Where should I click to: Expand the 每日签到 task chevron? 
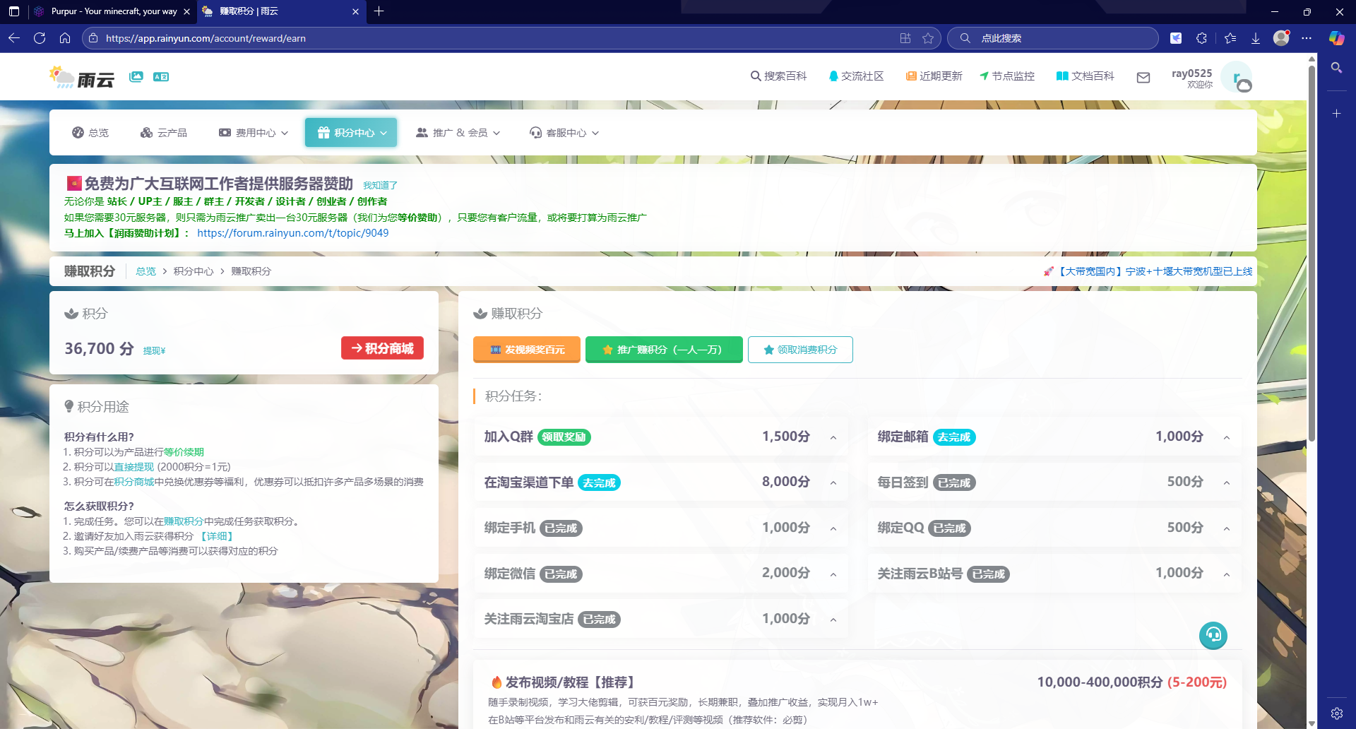click(x=1227, y=483)
